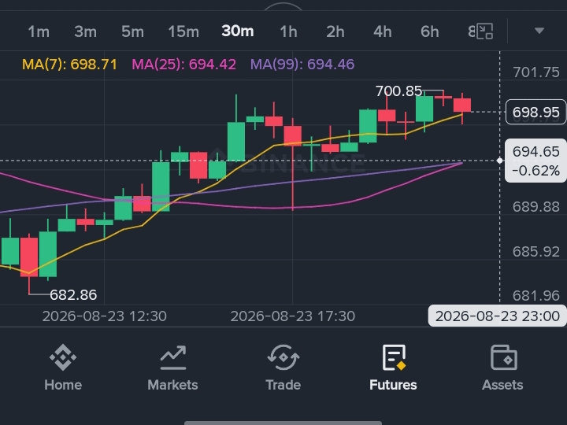Image resolution: width=567 pixels, height=425 pixels.
Task: Tap the Futures document icon
Action: (x=394, y=357)
